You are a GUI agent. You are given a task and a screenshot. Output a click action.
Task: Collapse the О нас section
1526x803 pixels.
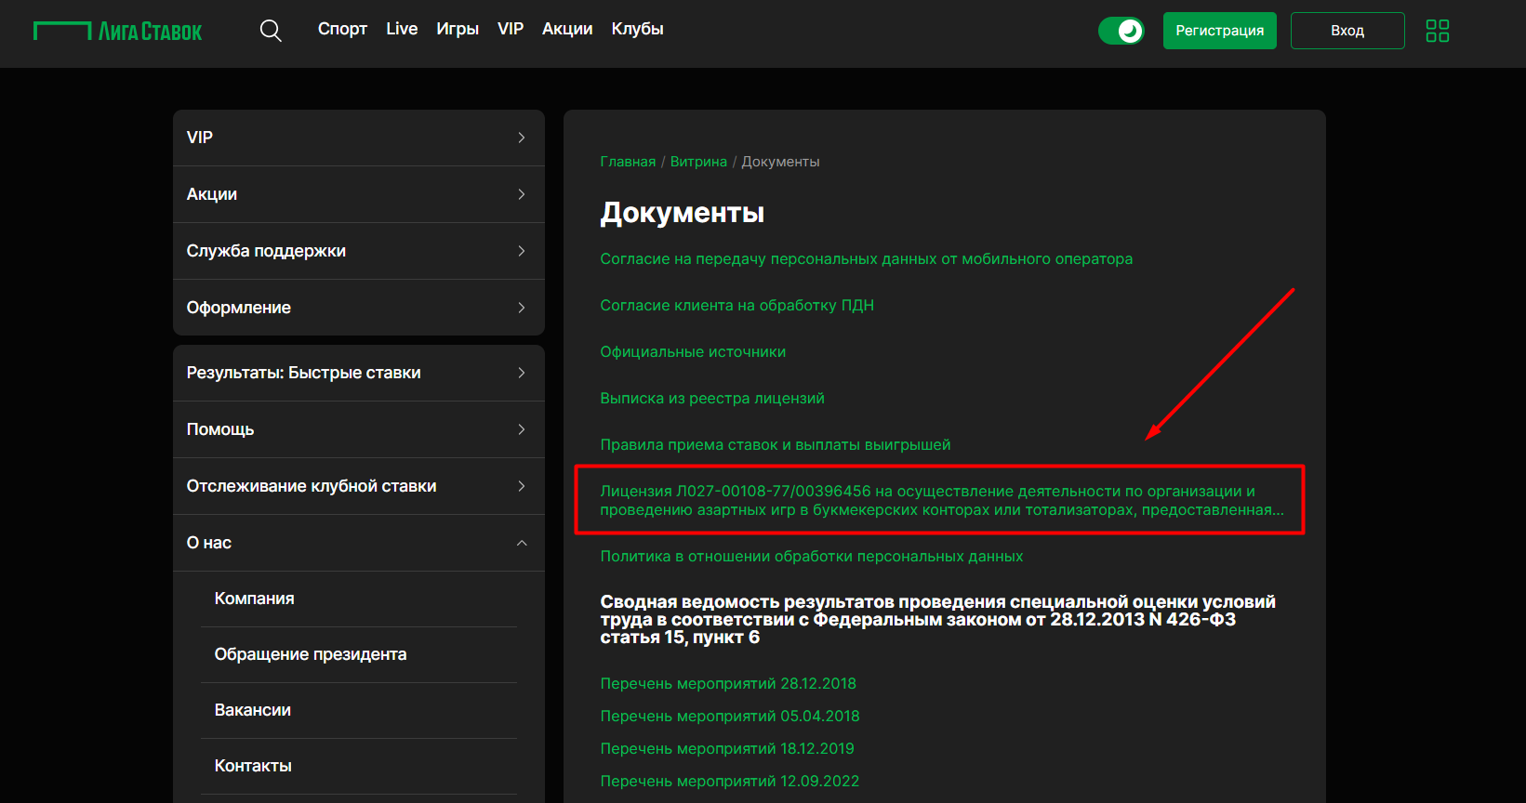tap(358, 543)
